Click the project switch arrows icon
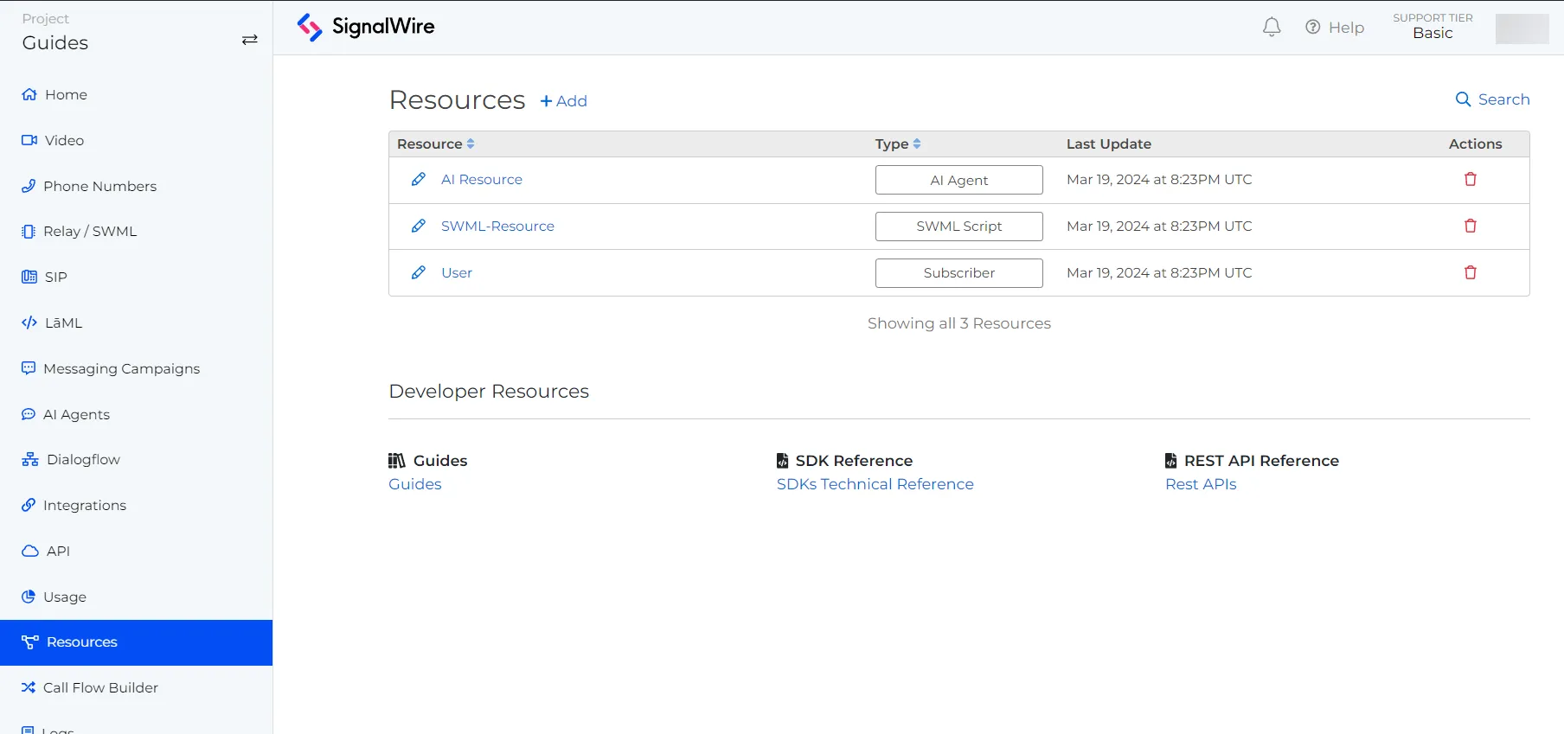The height and width of the screenshot is (734, 1564). 250,40
